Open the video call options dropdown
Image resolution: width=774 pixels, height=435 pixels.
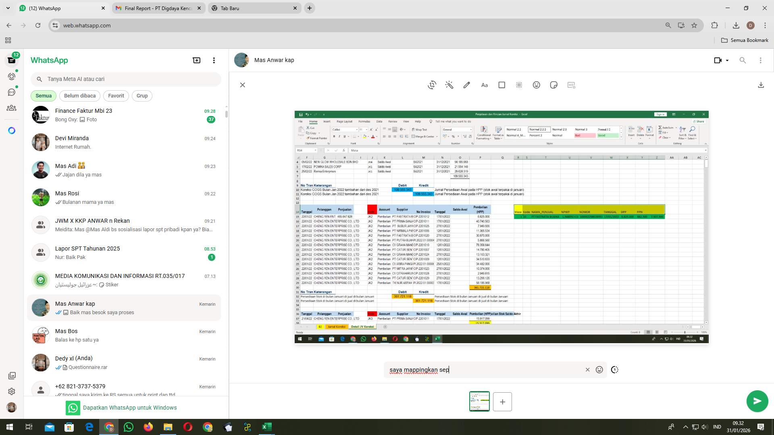pyautogui.click(x=721, y=60)
